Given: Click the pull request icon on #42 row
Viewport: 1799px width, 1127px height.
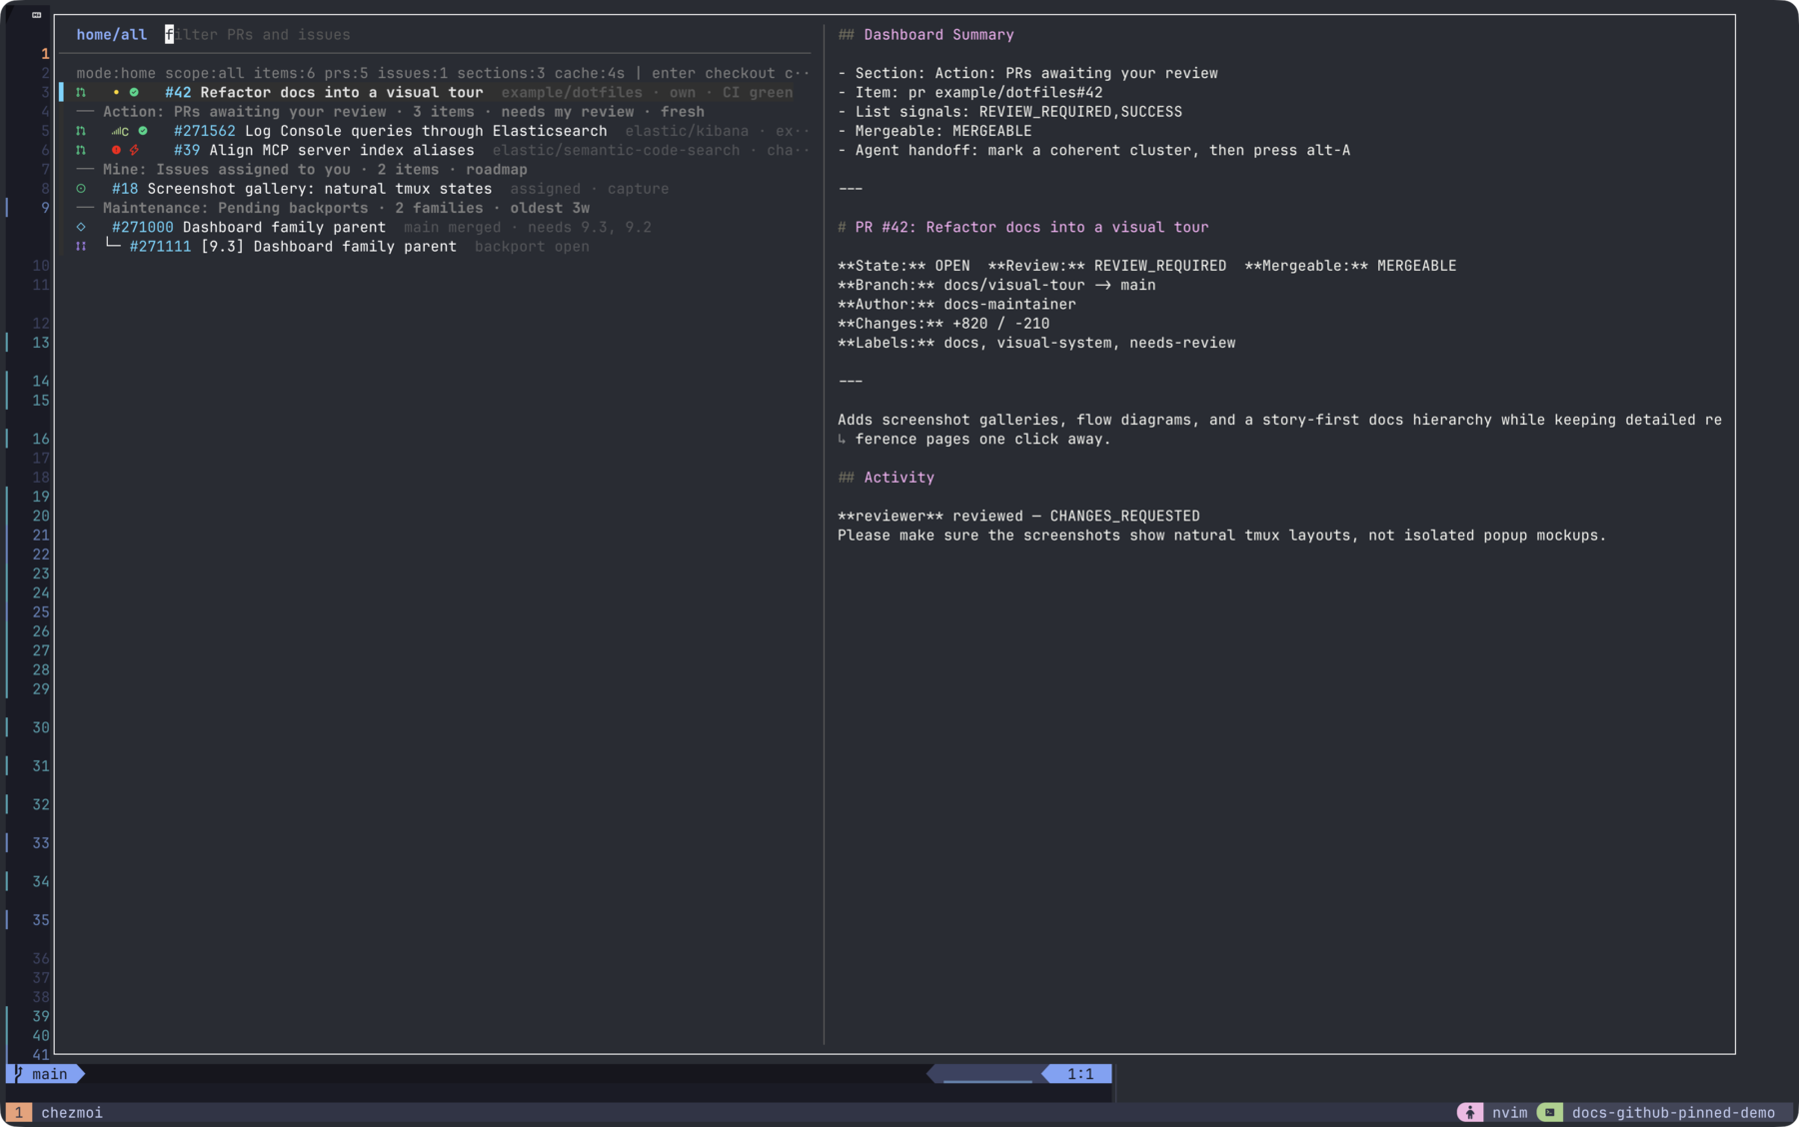Looking at the screenshot, I should pos(81,93).
